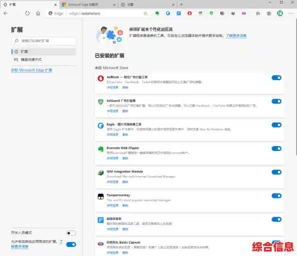This screenshot has height=256, width=297.
Task: Select 键盘快捷方式 in the left sidebar
Action: point(43,59)
